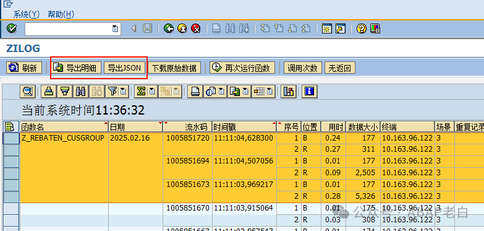The height and width of the screenshot is (231, 484).
Task: Sort ascending in ALV toolbar
Action: tap(49, 92)
